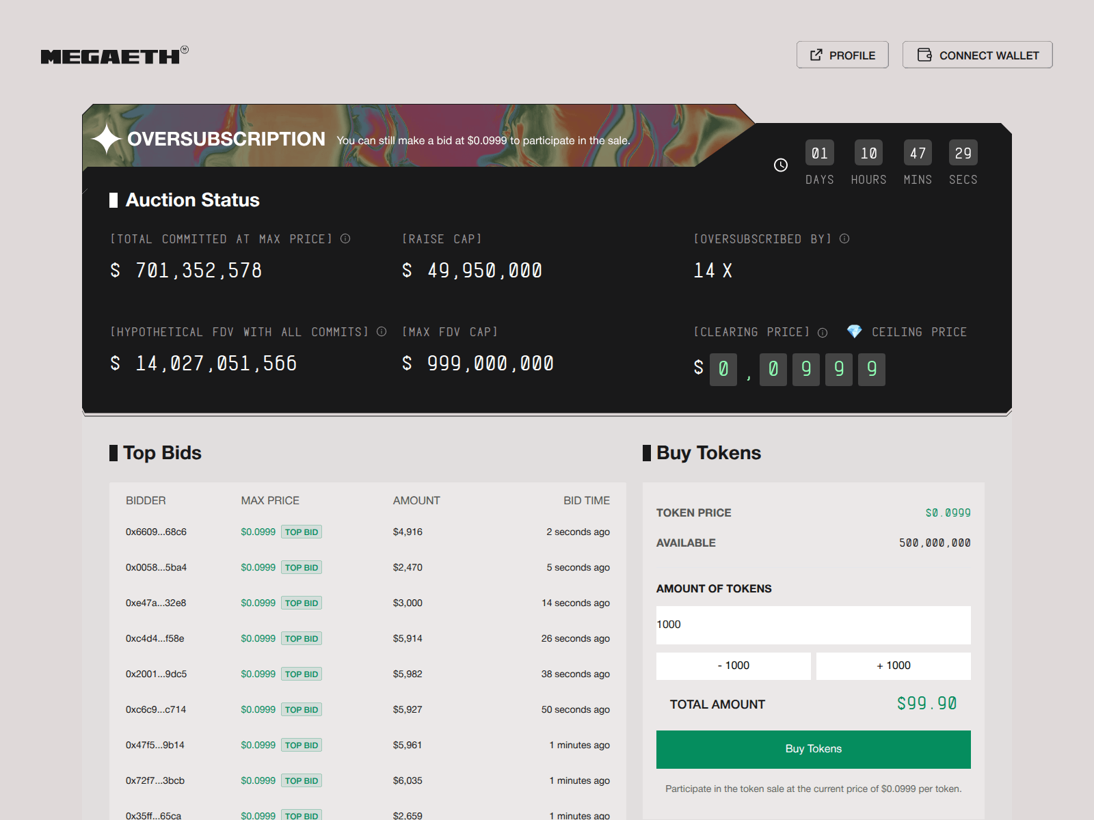
Task: Click the SECS countdown value 29
Action: [963, 153]
